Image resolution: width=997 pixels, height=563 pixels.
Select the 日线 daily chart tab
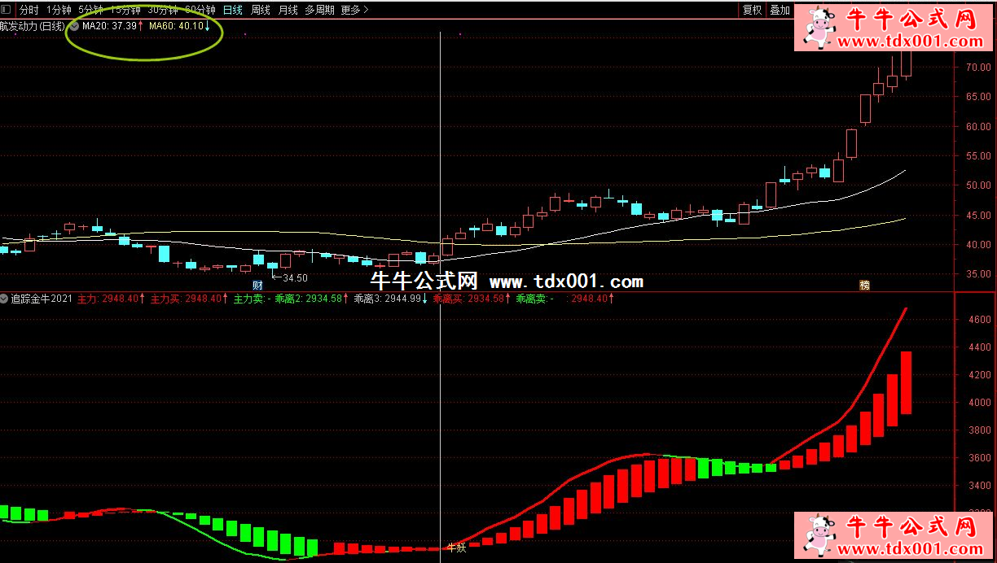pyautogui.click(x=232, y=10)
